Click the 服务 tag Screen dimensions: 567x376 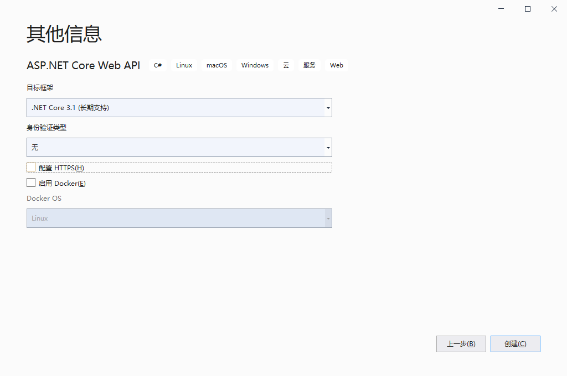point(310,65)
